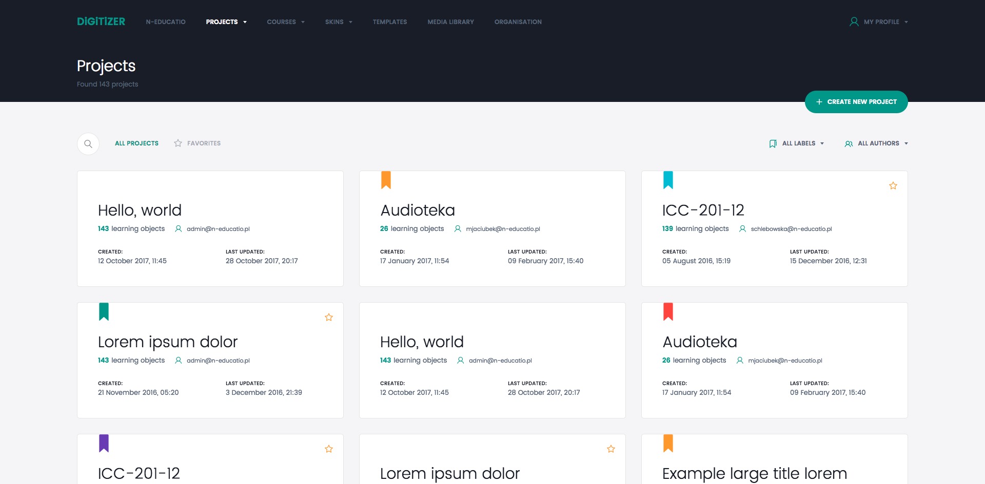Open the All Authors dropdown
This screenshot has width=985, height=484.
(878, 143)
